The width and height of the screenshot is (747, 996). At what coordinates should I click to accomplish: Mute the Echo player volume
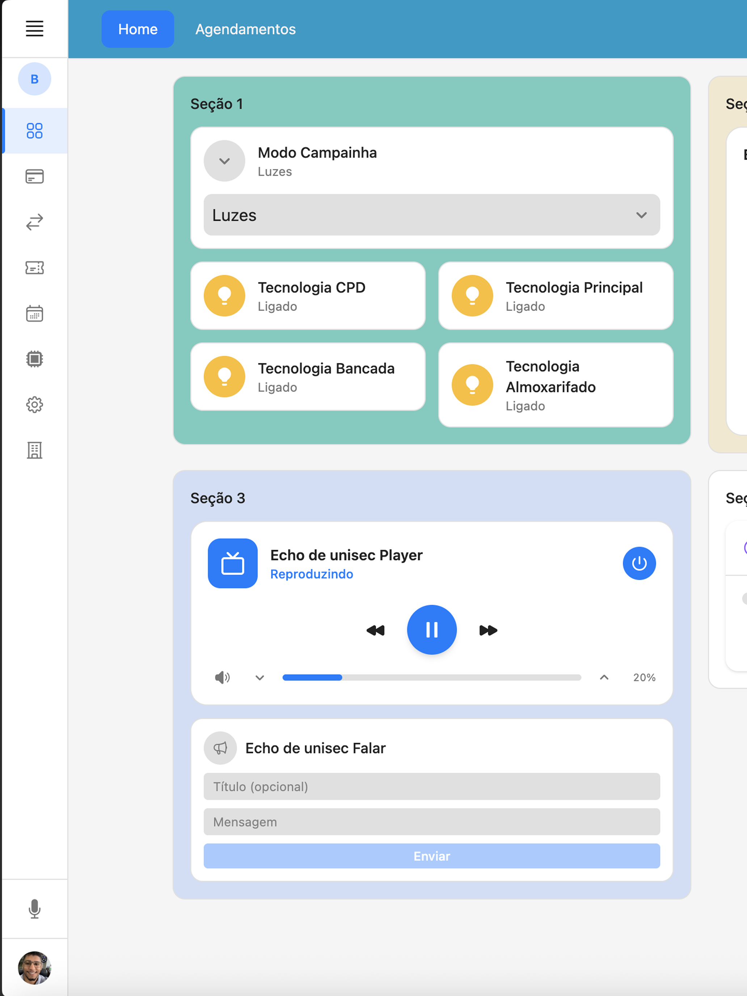pos(223,677)
